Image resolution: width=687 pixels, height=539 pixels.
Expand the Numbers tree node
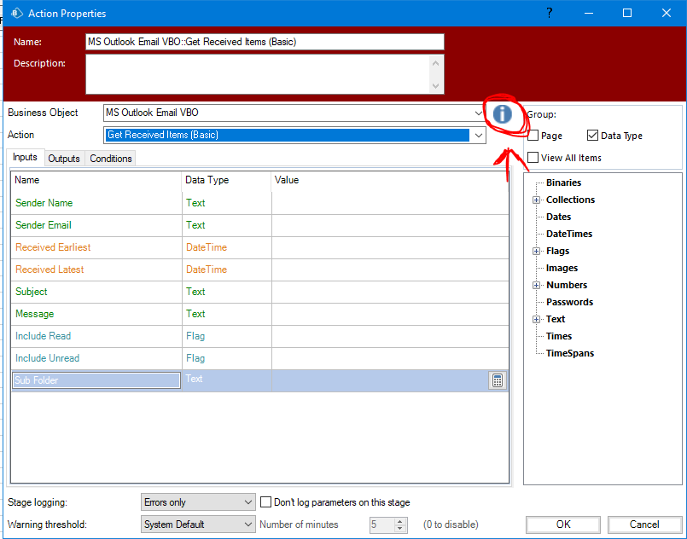pyautogui.click(x=536, y=286)
